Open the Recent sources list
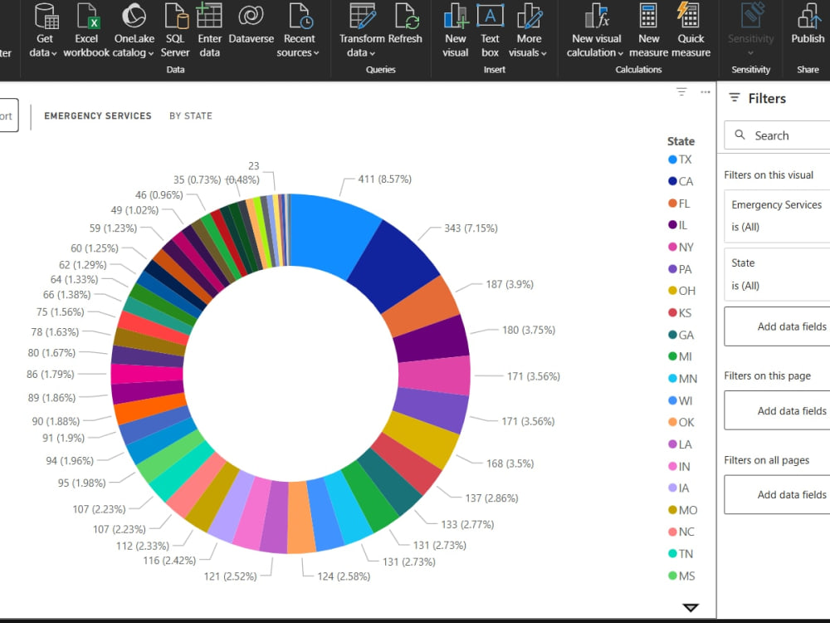The width and height of the screenshot is (830, 623). (x=299, y=31)
